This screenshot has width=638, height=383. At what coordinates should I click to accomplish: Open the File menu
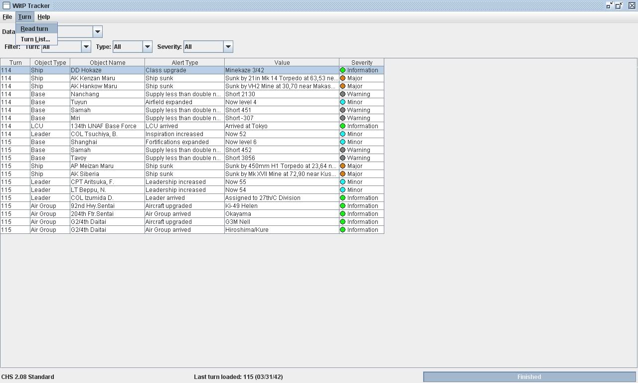pyautogui.click(x=7, y=17)
